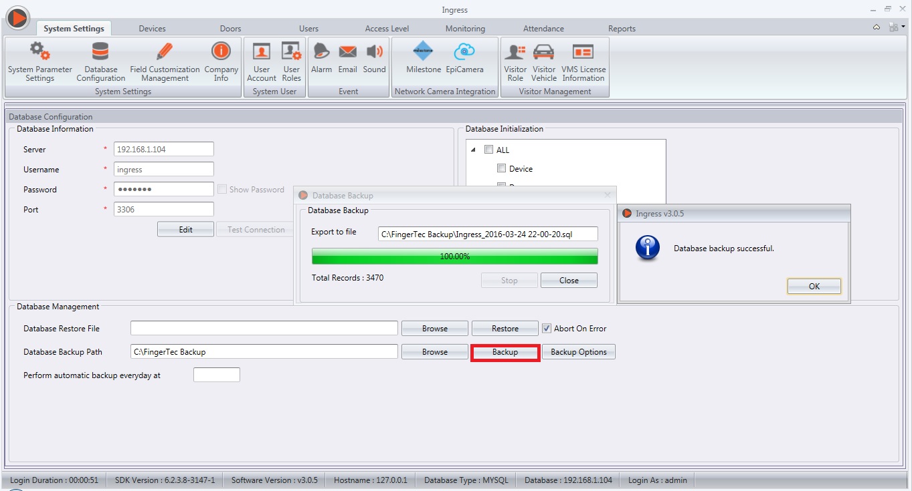Click 'Login As : admin' status entry
Viewport: 912px width, 491px height.
658,480
